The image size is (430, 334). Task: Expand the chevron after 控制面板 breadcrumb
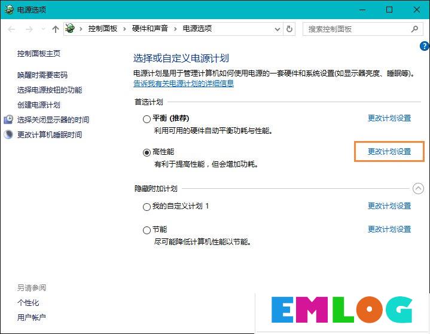click(x=124, y=29)
